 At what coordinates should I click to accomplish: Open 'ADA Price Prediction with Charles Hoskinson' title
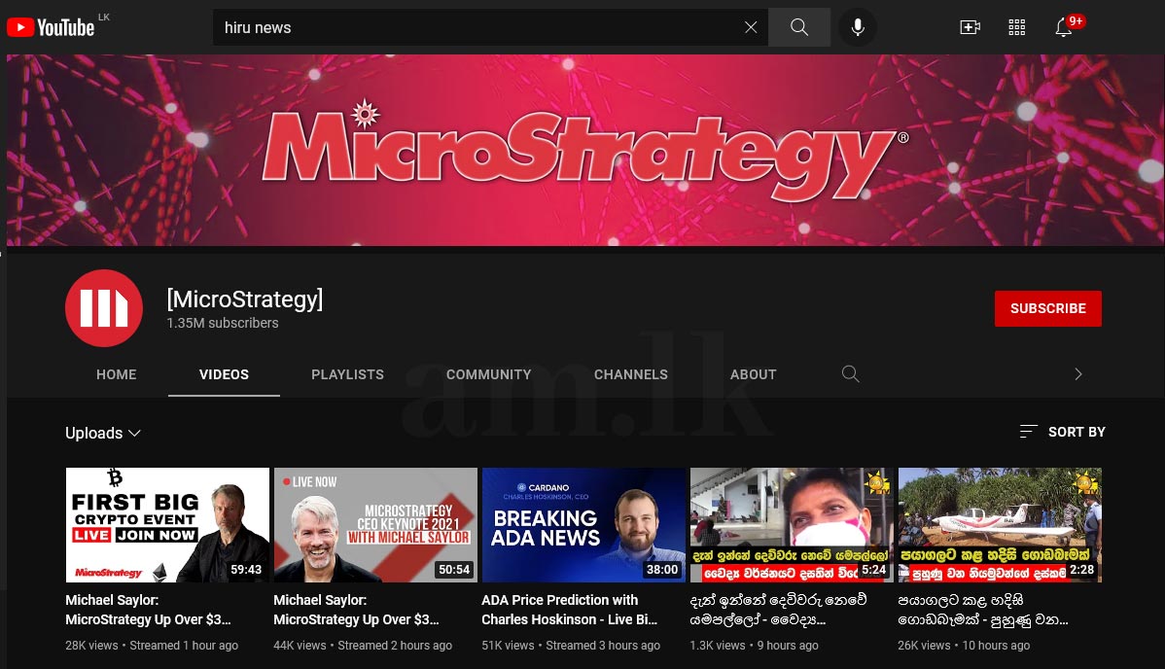pos(569,610)
